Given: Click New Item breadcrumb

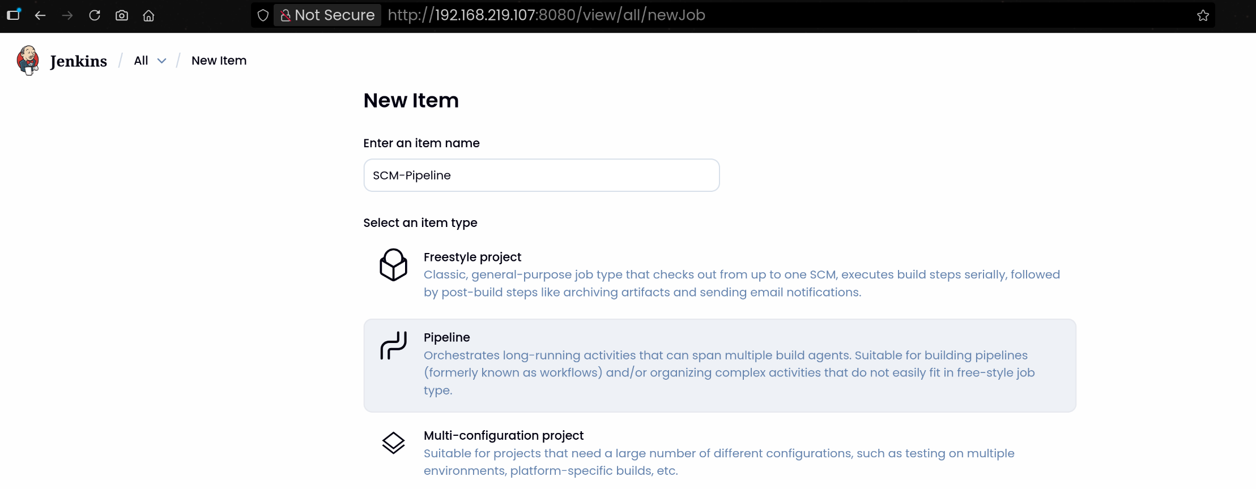Looking at the screenshot, I should tap(219, 61).
